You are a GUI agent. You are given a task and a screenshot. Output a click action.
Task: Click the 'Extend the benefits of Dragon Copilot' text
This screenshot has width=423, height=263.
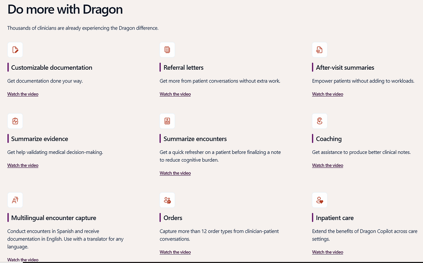coord(365,235)
